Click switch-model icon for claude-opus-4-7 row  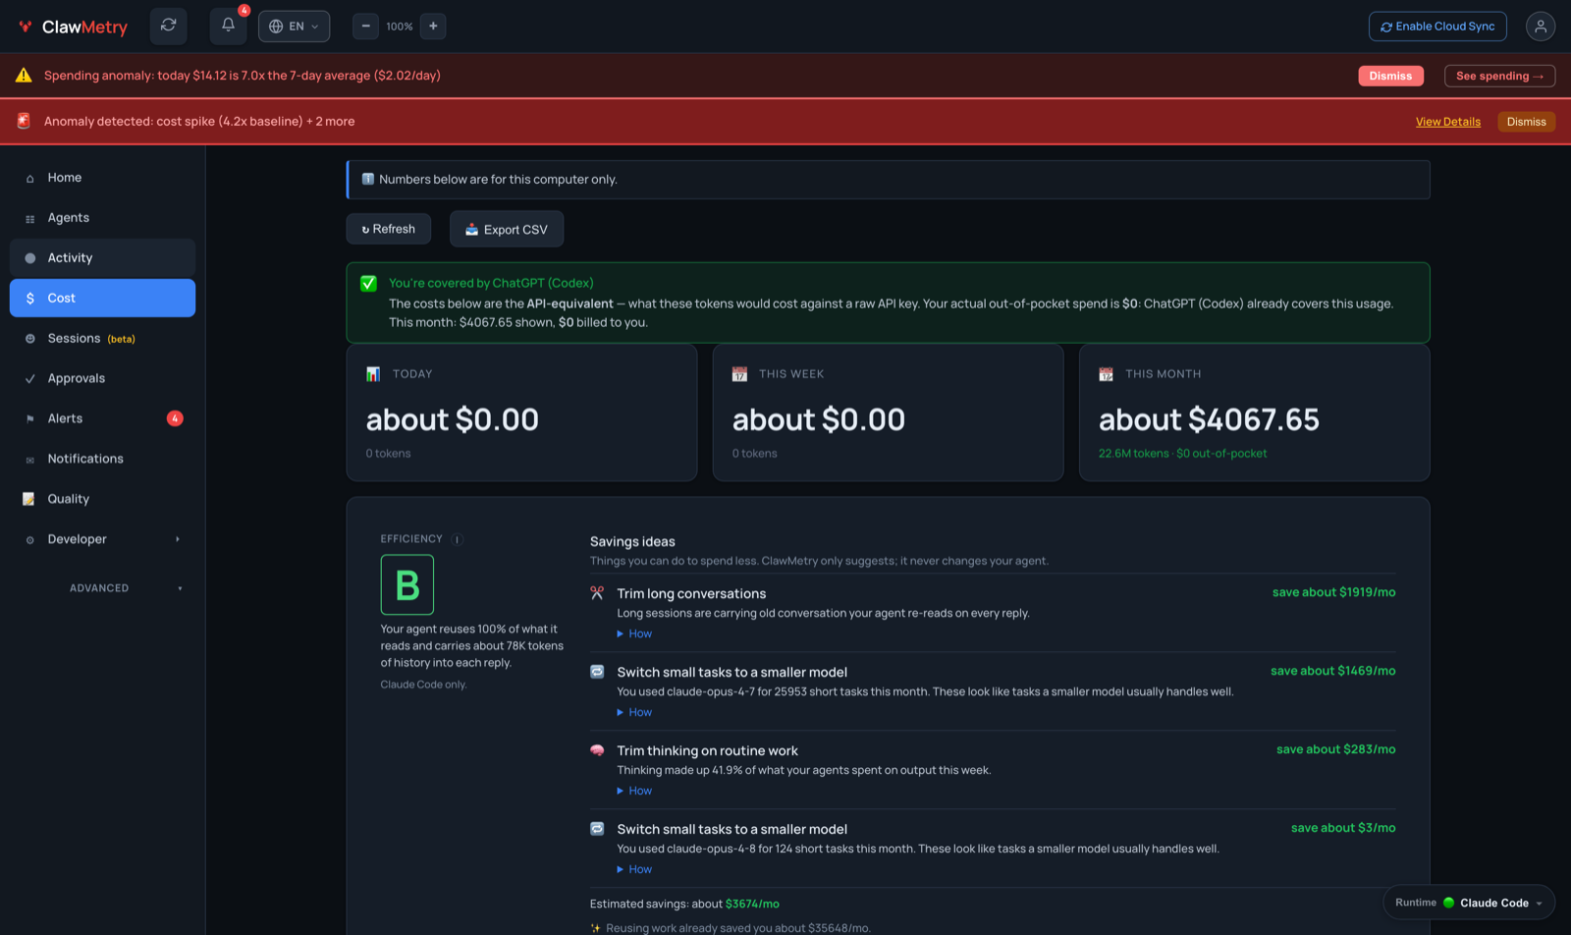click(x=597, y=672)
